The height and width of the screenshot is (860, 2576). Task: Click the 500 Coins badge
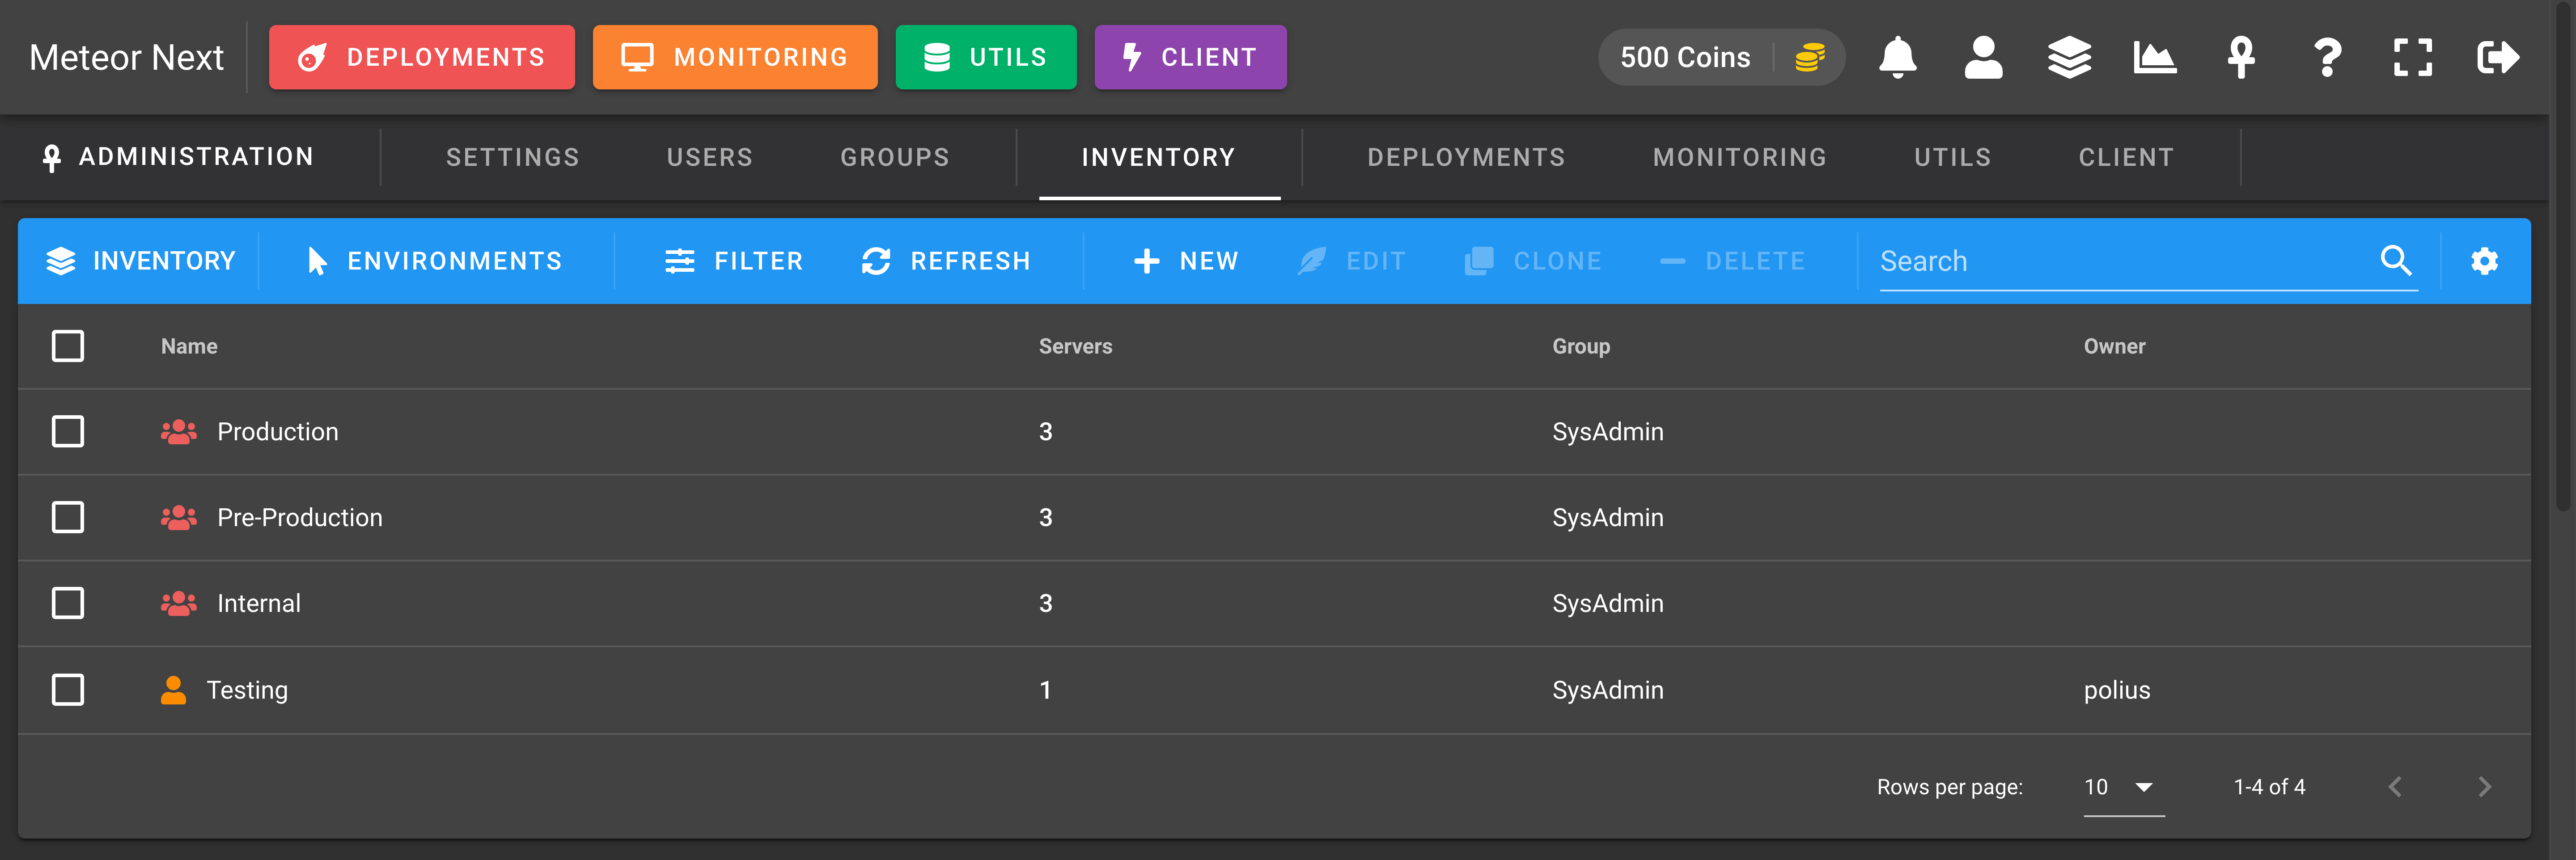pyautogui.click(x=1721, y=57)
